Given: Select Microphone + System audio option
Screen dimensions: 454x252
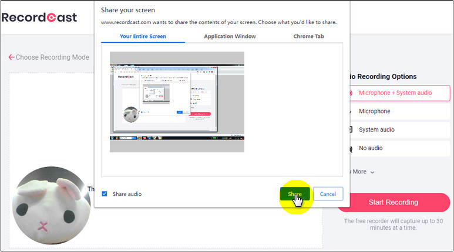Looking at the screenshot, I should [x=395, y=93].
